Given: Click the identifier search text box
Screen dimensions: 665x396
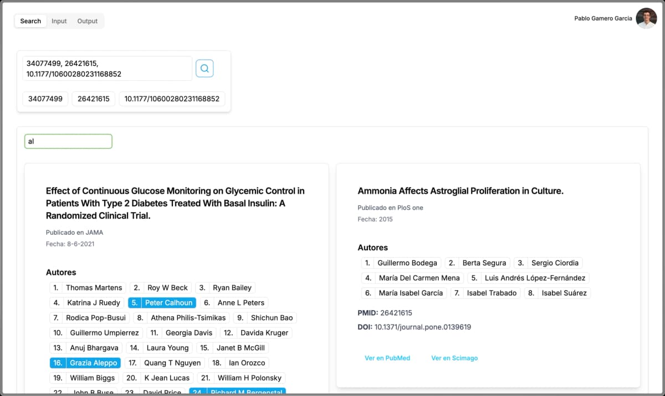Looking at the screenshot, I should click(107, 68).
